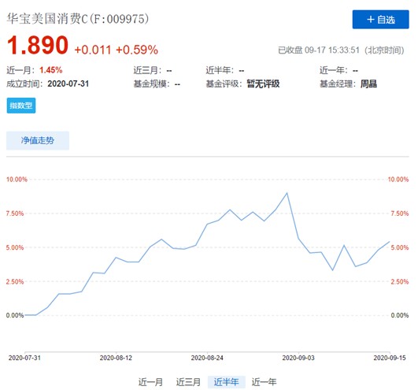Click the 2020-09-15 chart end point
418x390 pixels.
pyautogui.click(x=390, y=242)
